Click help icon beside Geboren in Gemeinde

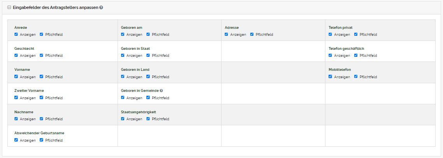click(x=161, y=91)
